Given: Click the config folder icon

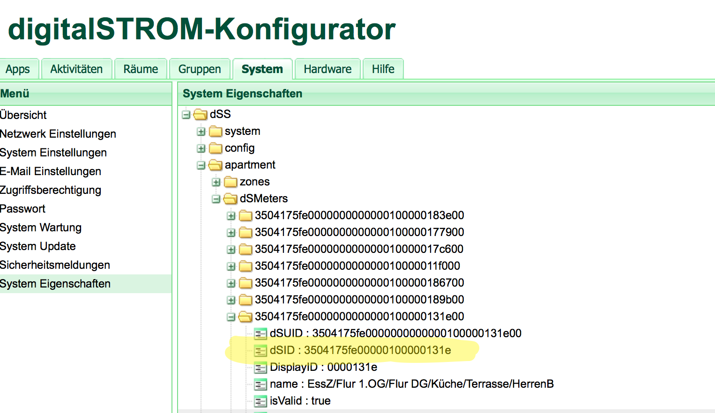Looking at the screenshot, I should 216,148.
